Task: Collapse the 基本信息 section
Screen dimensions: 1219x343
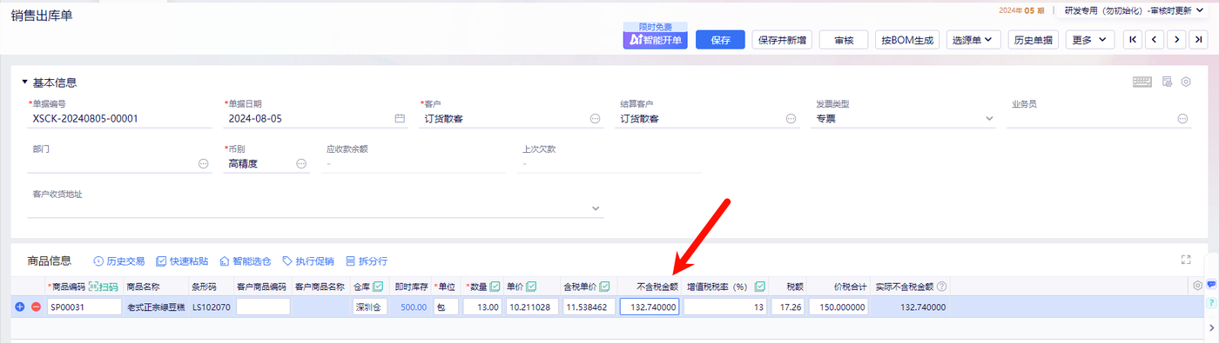Action: (24, 83)
